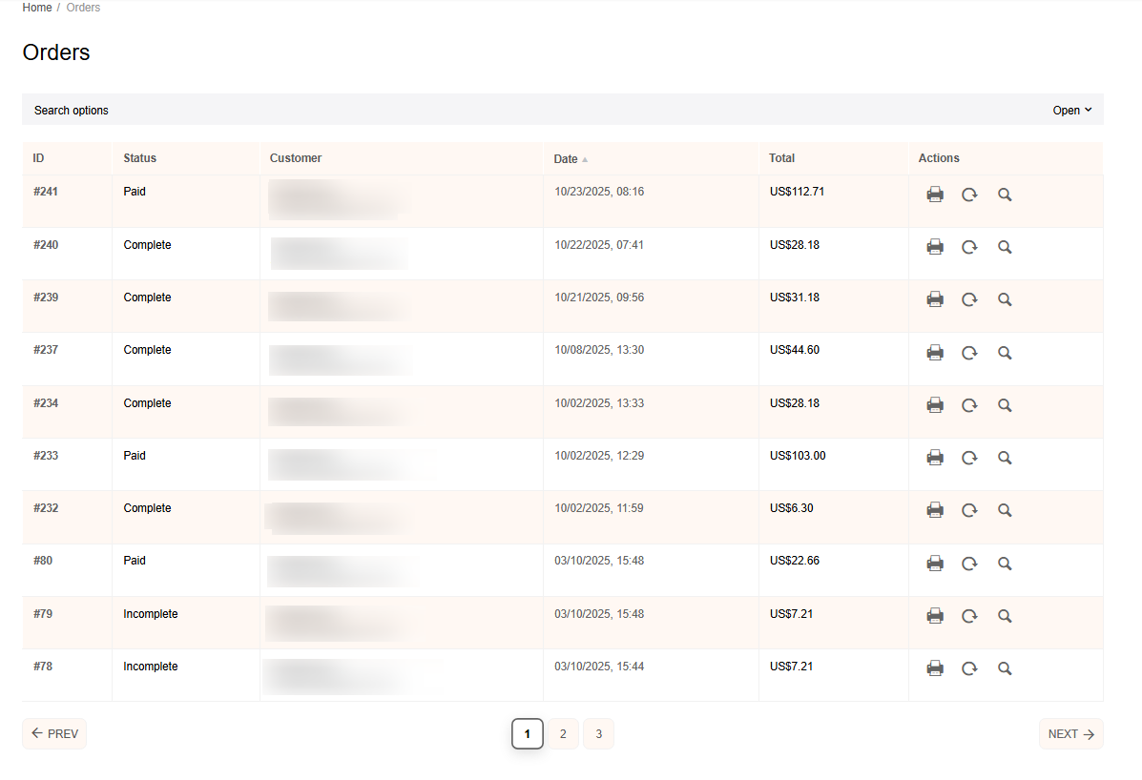Click the magnifier icon for order #239
The width and height of the screenshot is (1142, 780).
coord(1005,299)
